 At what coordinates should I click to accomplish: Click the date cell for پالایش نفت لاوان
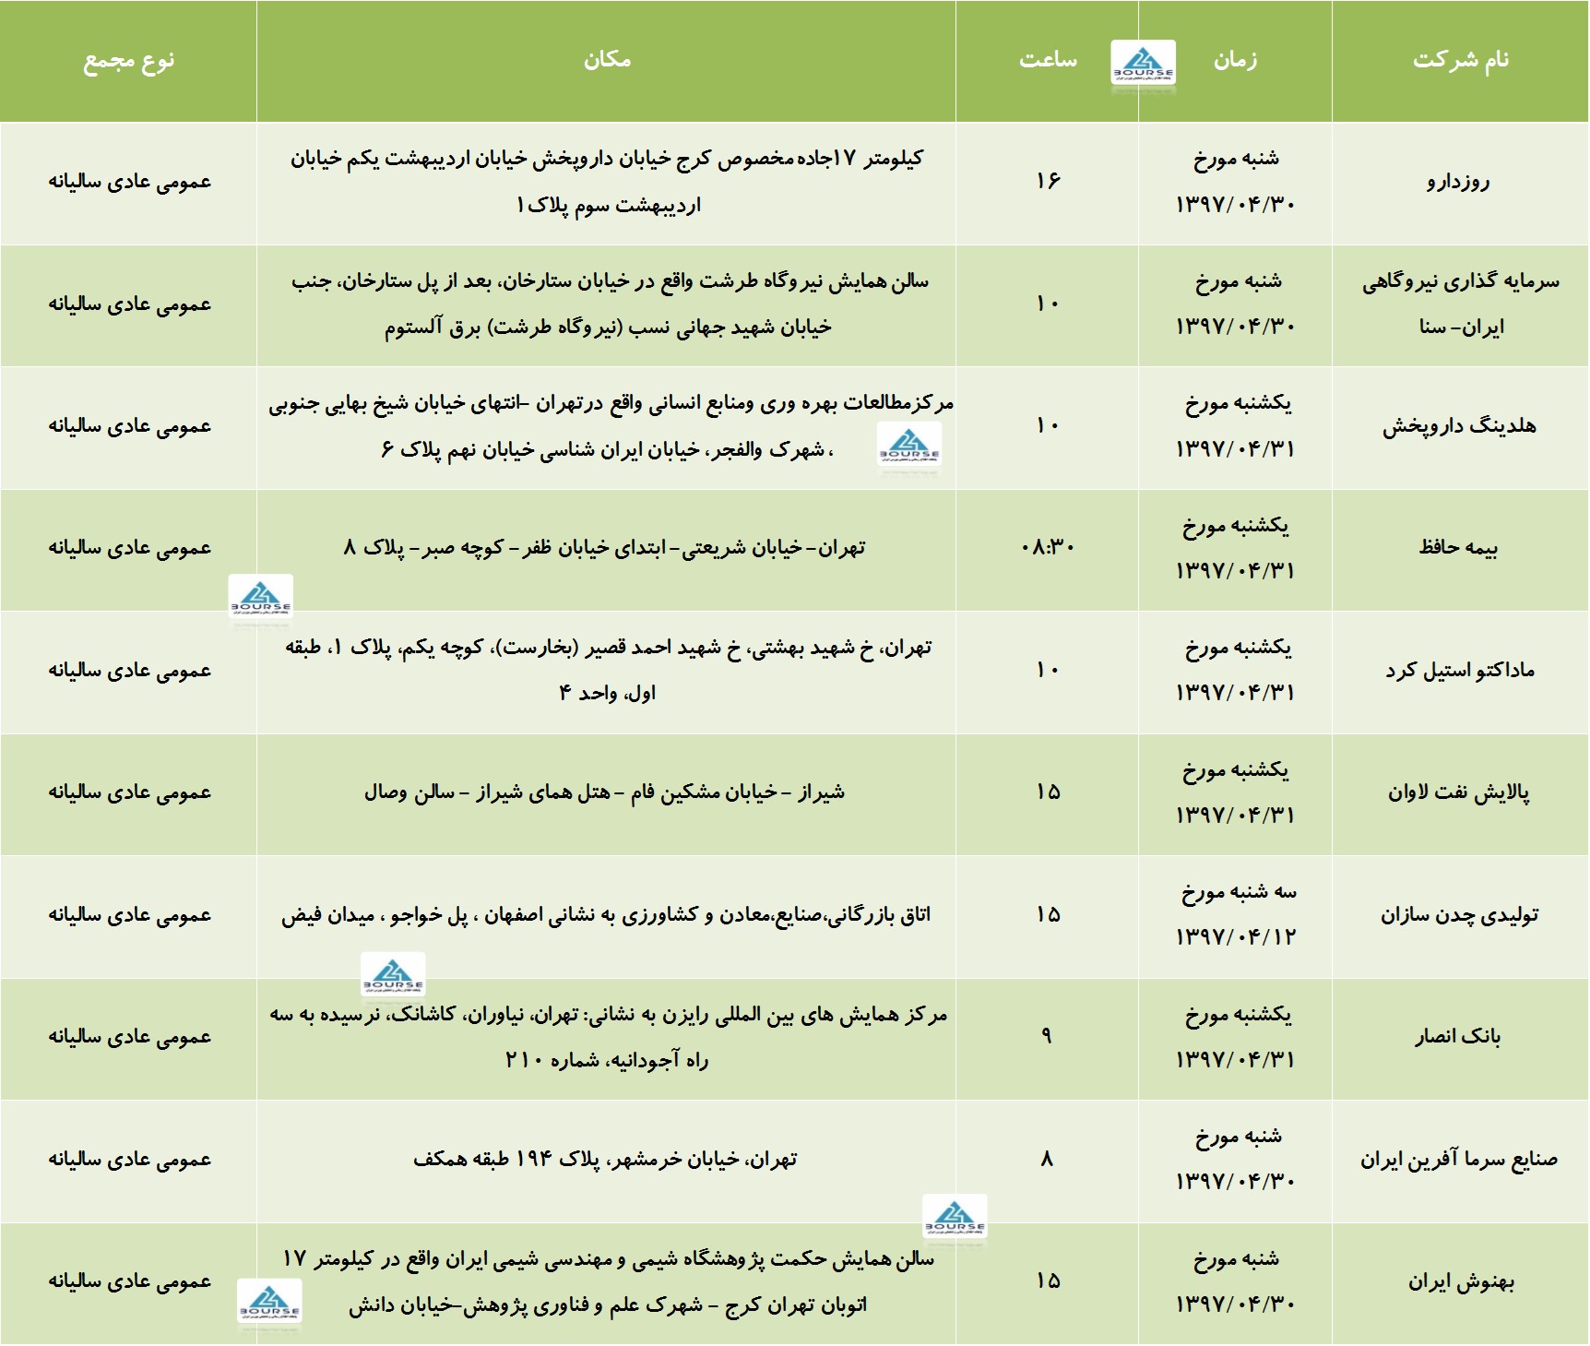1236,793
